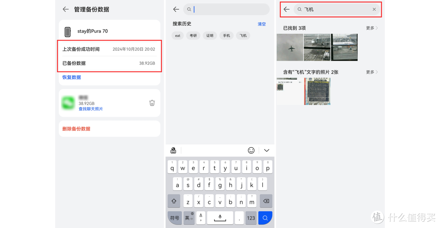Viewport: 440px width, 228px height.
Task: Tap the q key on the keyboard
Action: point(172,167)
